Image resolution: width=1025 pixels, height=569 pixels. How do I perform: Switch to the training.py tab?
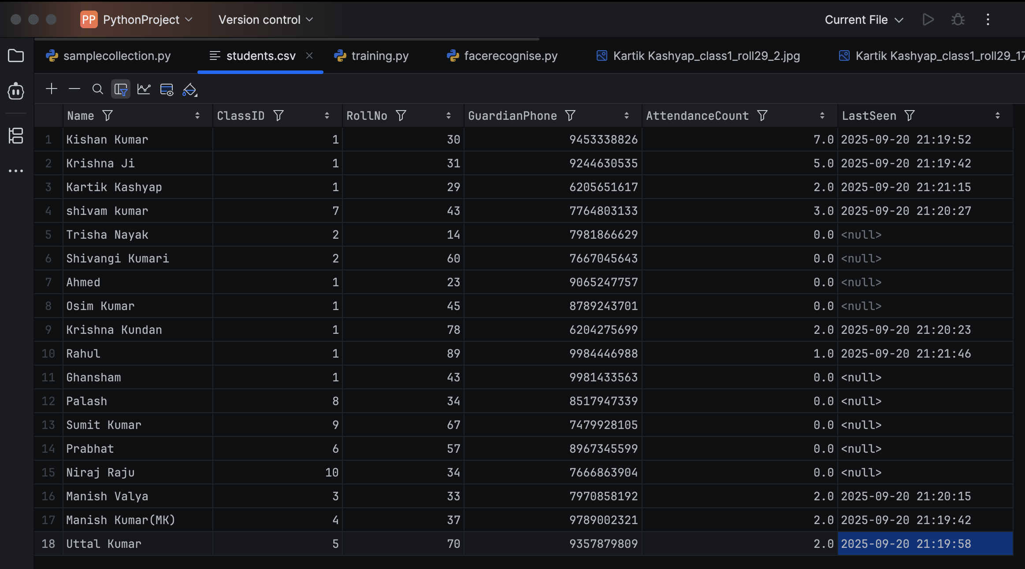coord(372,56)
